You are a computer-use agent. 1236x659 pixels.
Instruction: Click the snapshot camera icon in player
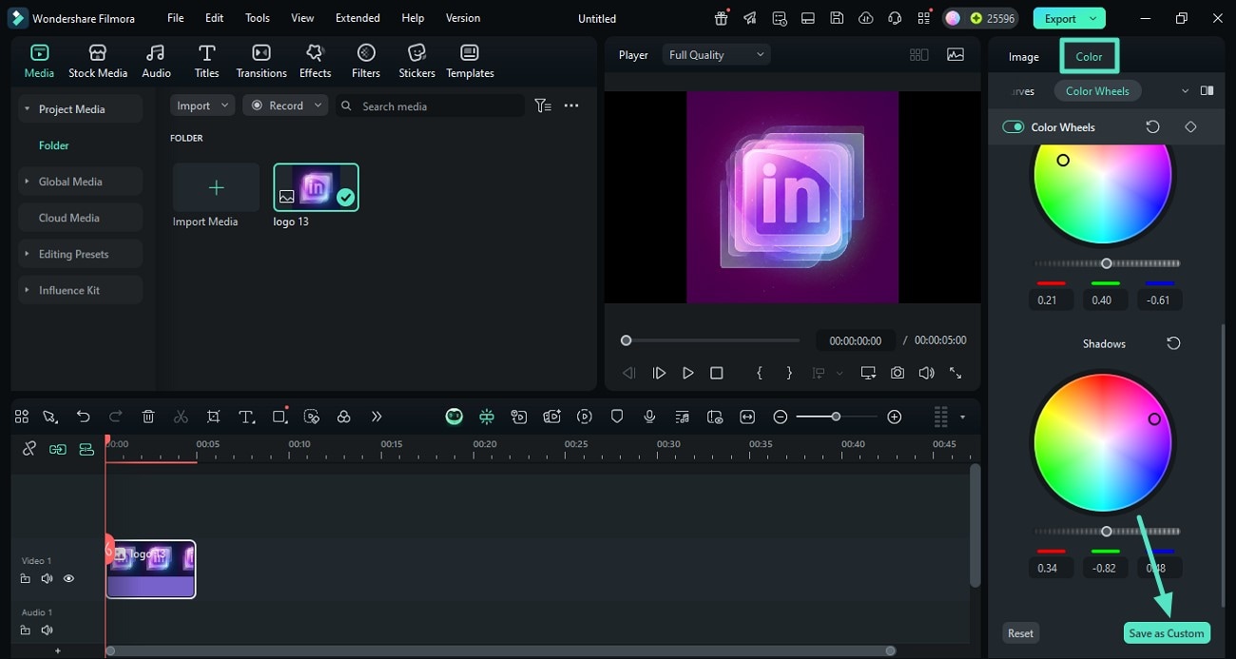(x=898, y=373)
